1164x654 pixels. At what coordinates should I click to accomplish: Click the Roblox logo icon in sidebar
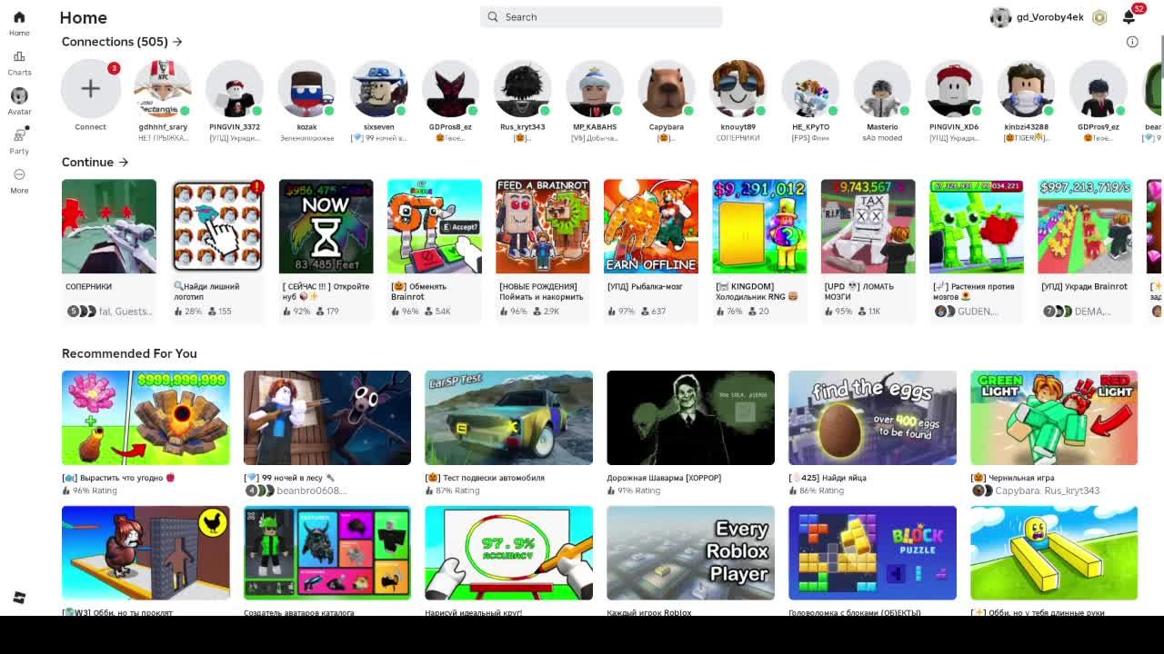point(19,597)
